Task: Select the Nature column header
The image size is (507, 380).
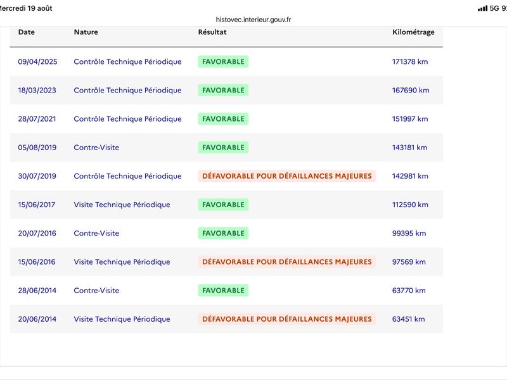Action: (86, 32)
